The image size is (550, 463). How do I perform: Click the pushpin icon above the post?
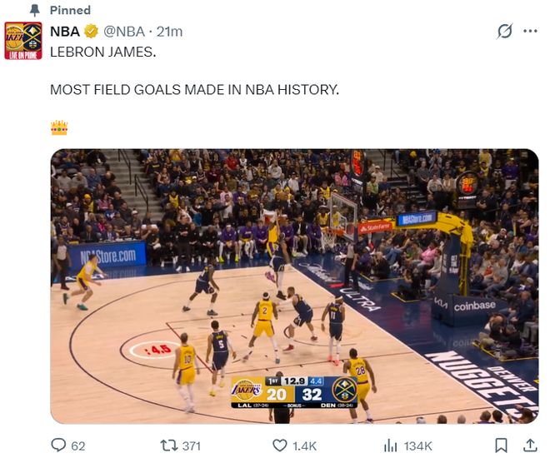(x=34, y=10)
